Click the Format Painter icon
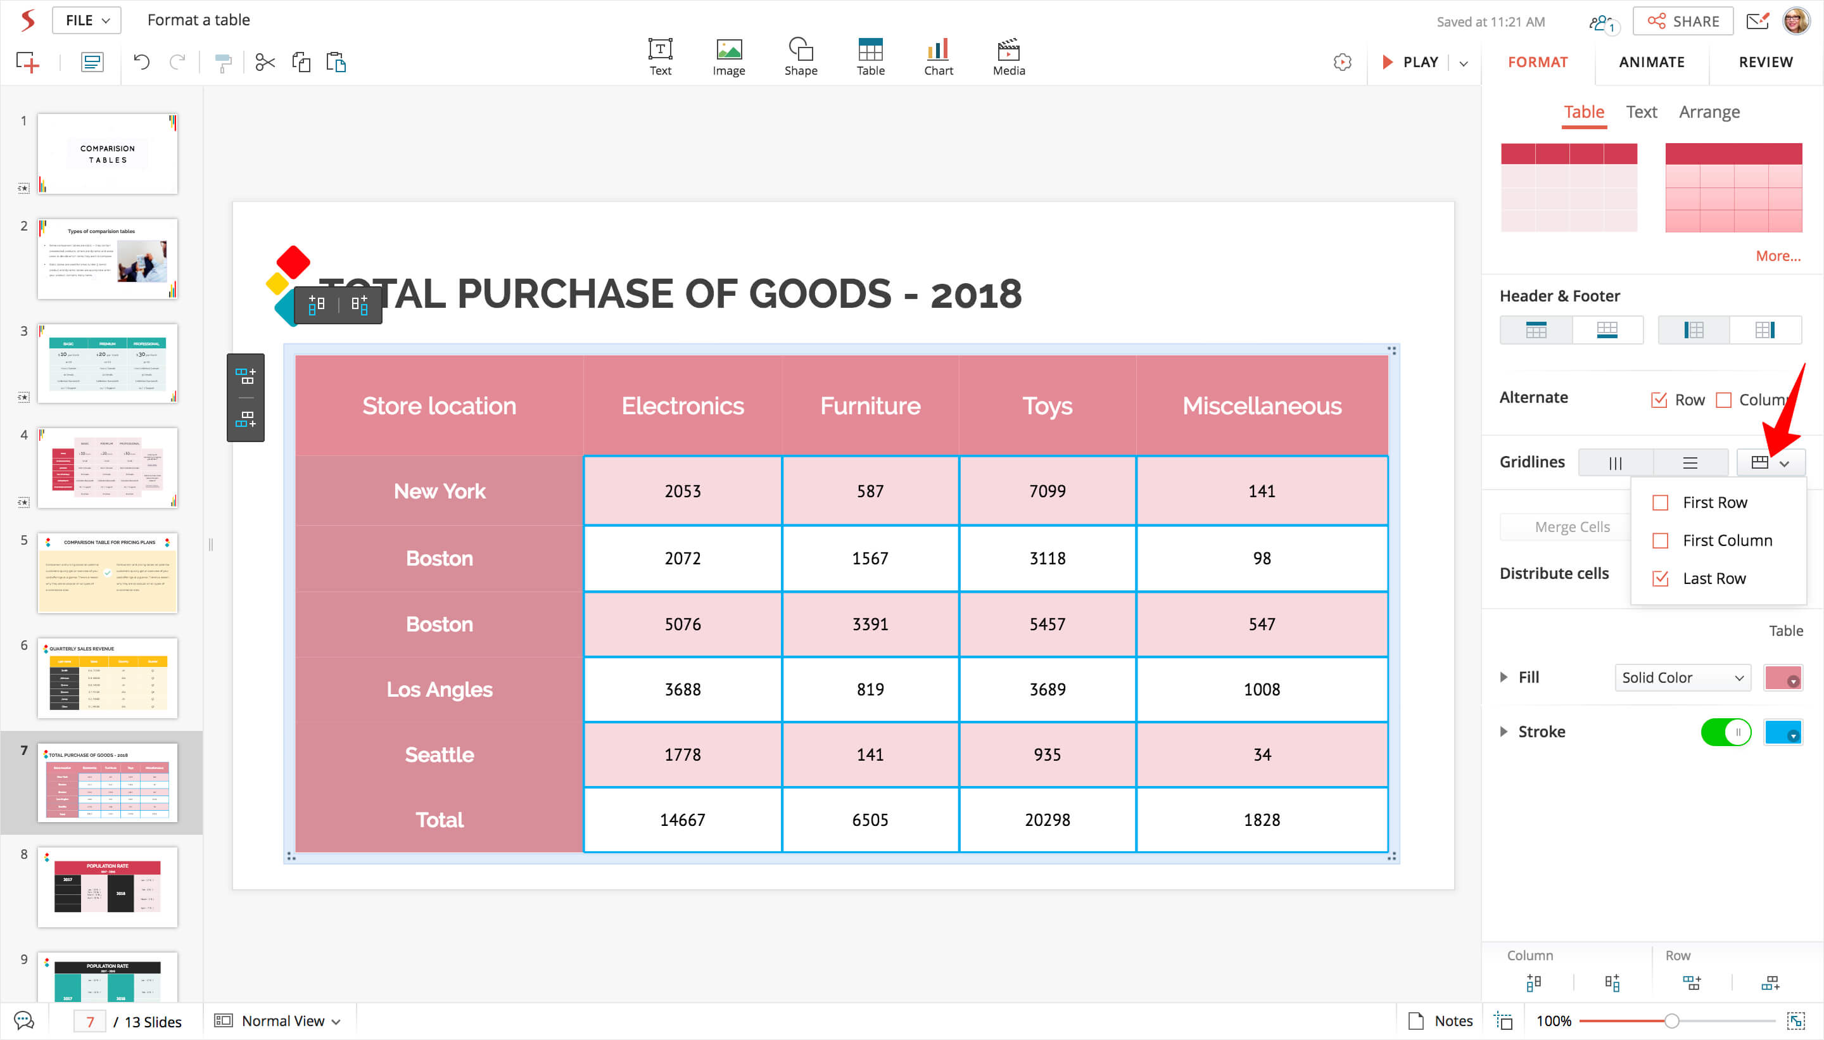1824x1040 pixels. 223,63
